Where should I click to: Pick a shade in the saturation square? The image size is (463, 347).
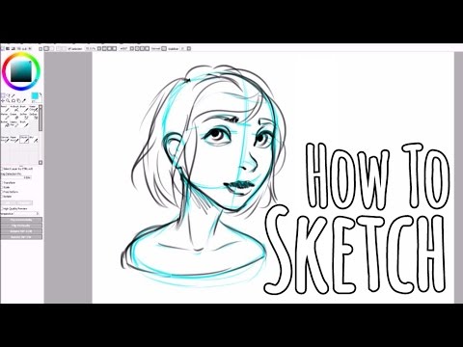pos(21,71)
